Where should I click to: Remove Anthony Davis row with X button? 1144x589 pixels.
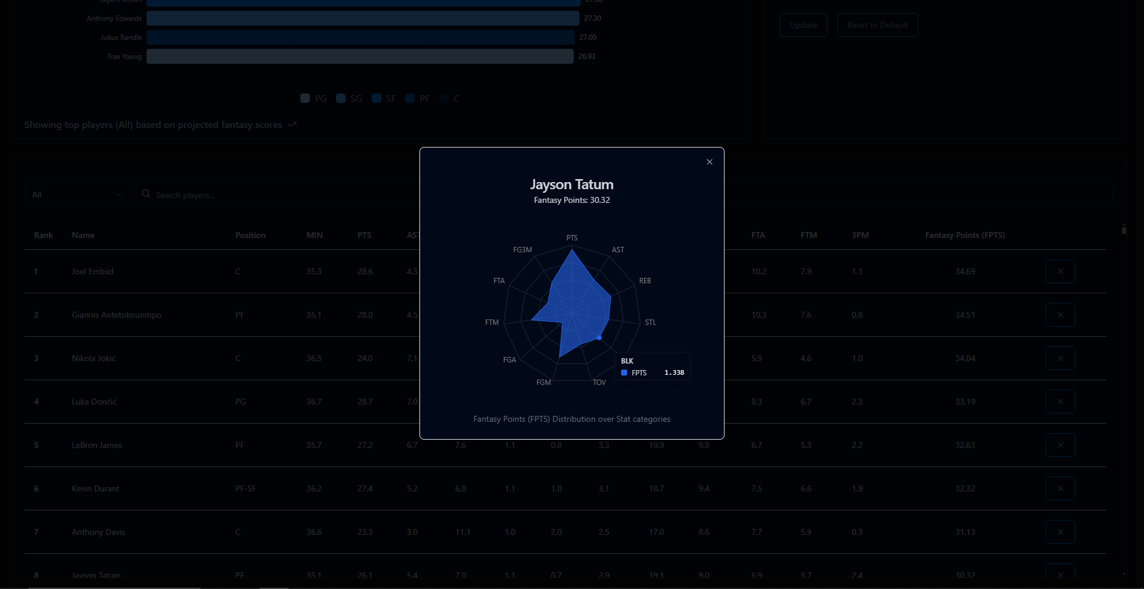tap(1060, 532)
